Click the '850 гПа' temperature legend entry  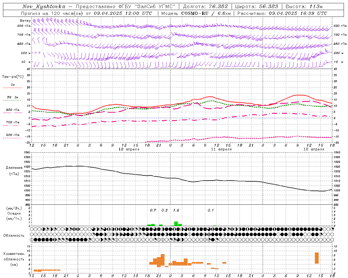(13, 110)
